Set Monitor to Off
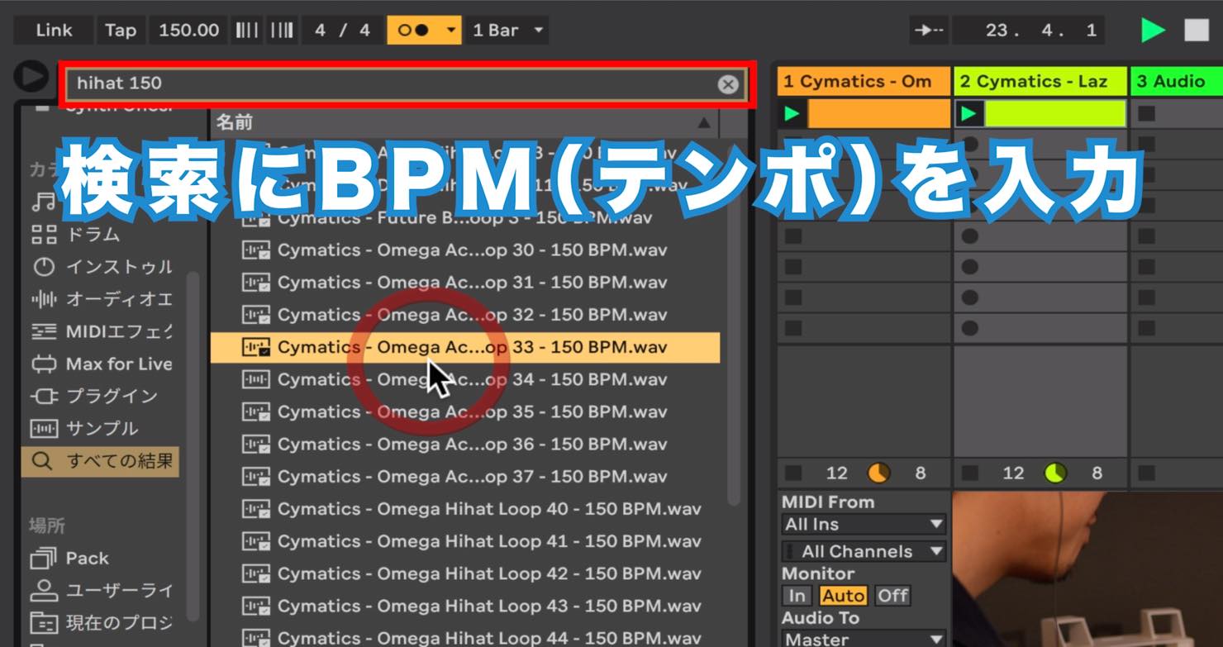1223x647 pixels. point(892,596)
